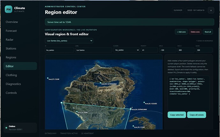Focus the Min Z field with -100
This screenshot has width=220, height=137.
tap(168, 50)
